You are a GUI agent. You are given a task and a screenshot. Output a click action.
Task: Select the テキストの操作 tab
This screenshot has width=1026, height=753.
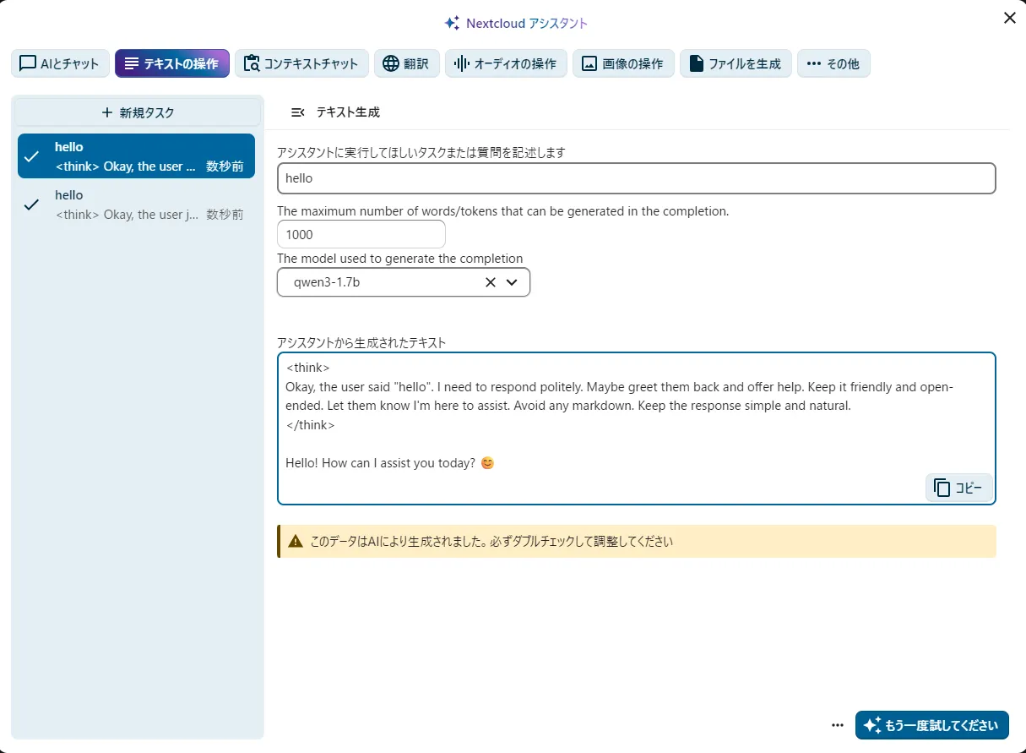click(x=171, y=63)
